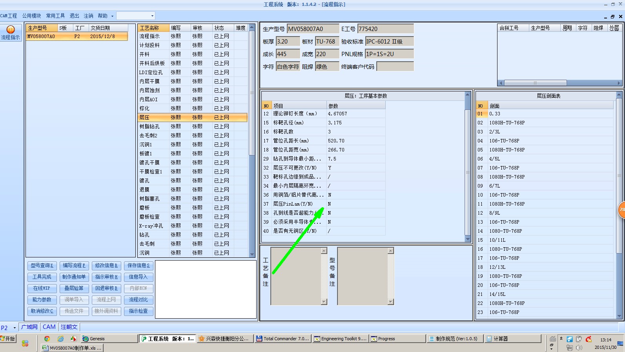Viewport: 625px width, 352px height.
Task: Switch to Progress taskbar window
Action: [x=397, y=339]
